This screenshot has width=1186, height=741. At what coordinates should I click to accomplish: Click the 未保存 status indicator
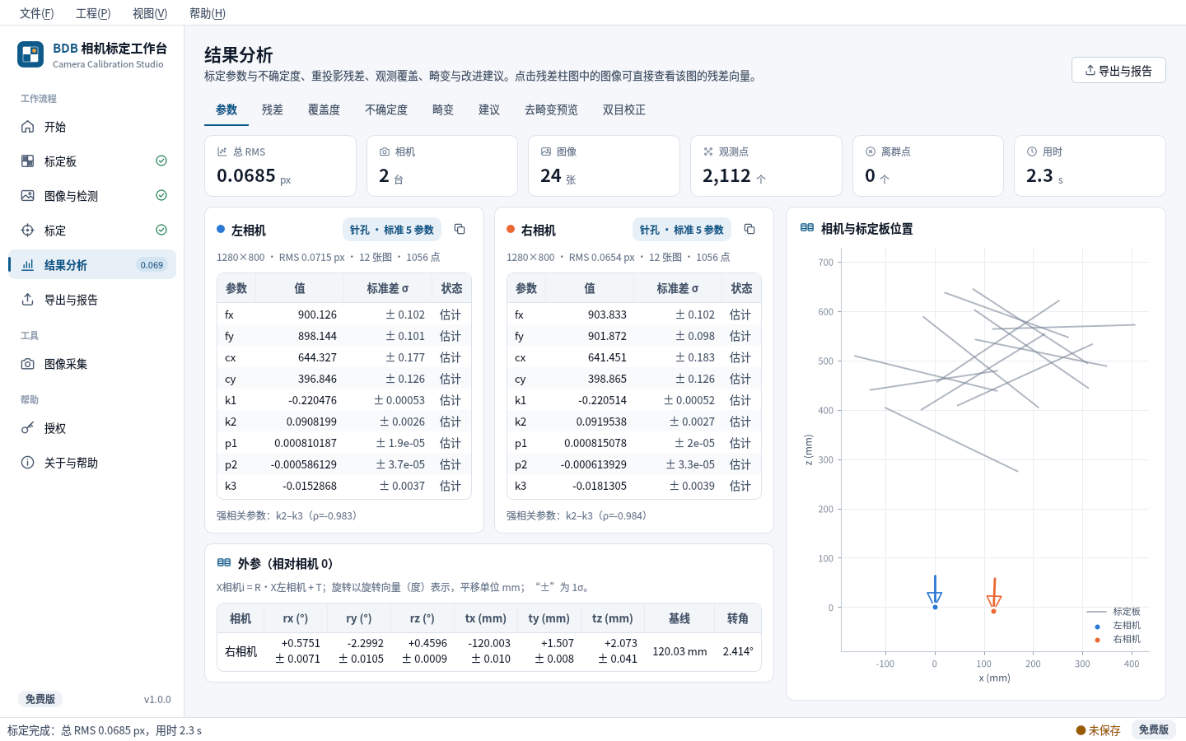point(1098,730)
